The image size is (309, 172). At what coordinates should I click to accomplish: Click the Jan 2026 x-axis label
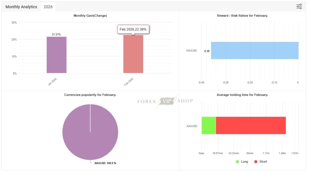(x=53, y=81)
